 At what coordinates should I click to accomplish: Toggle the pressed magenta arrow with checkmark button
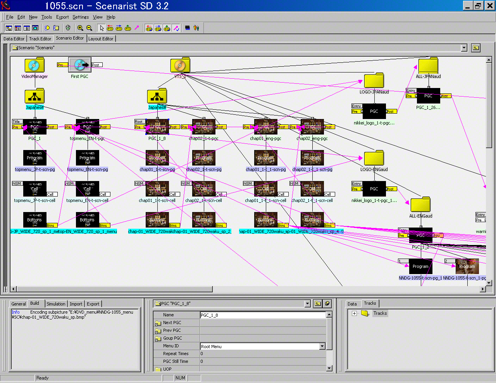176,28
